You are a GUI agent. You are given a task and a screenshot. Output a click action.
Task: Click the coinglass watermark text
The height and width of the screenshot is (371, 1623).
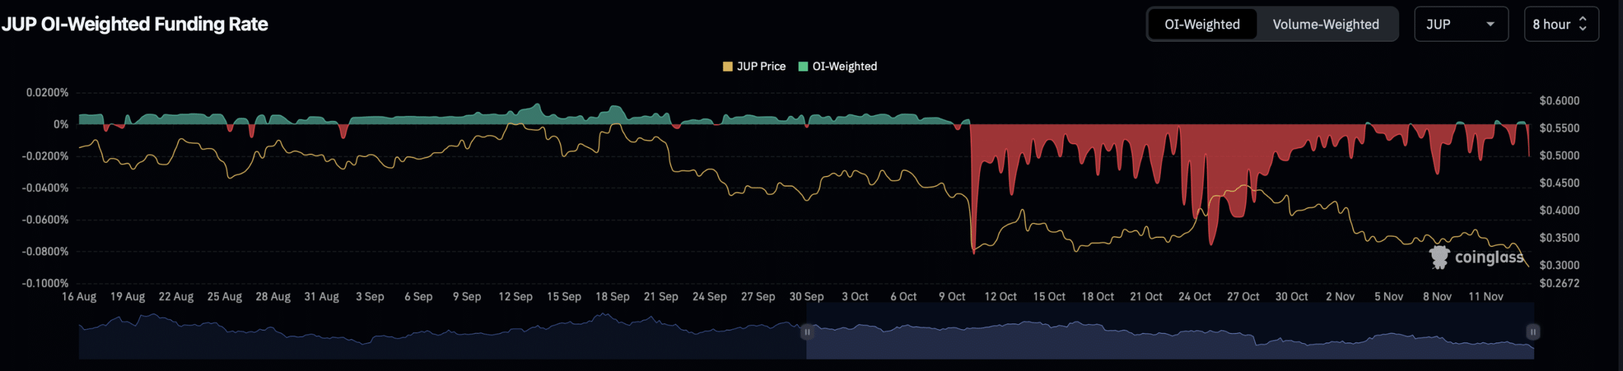pyautogui.click(x=1489, y=257)
